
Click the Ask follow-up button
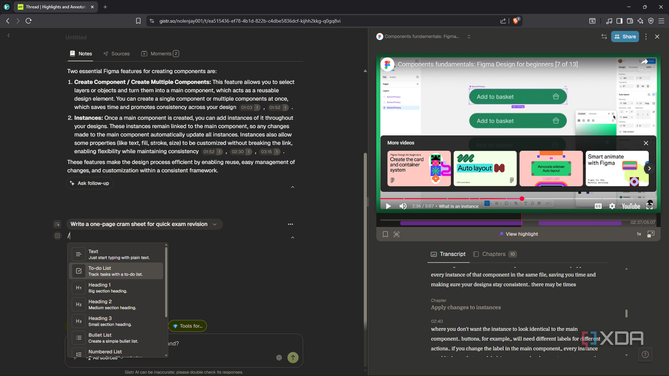pos(90,183)
